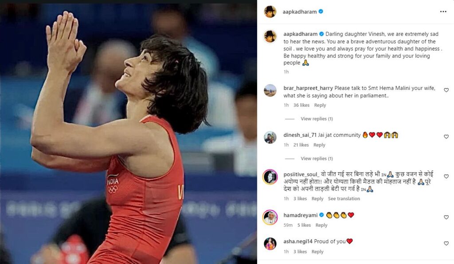Open posiitive_soul_'s profile avatar
The height and width of the screenshot is (264, 454).
point(270,177)
